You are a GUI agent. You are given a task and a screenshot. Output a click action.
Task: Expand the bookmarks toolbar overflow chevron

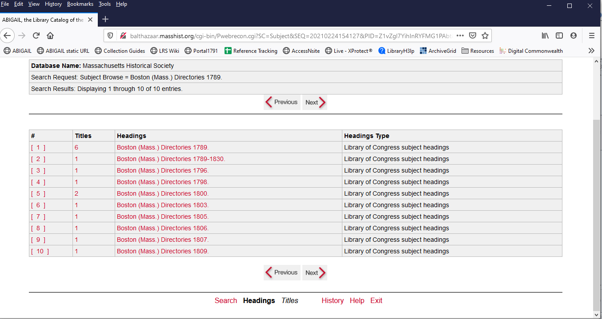591,51
